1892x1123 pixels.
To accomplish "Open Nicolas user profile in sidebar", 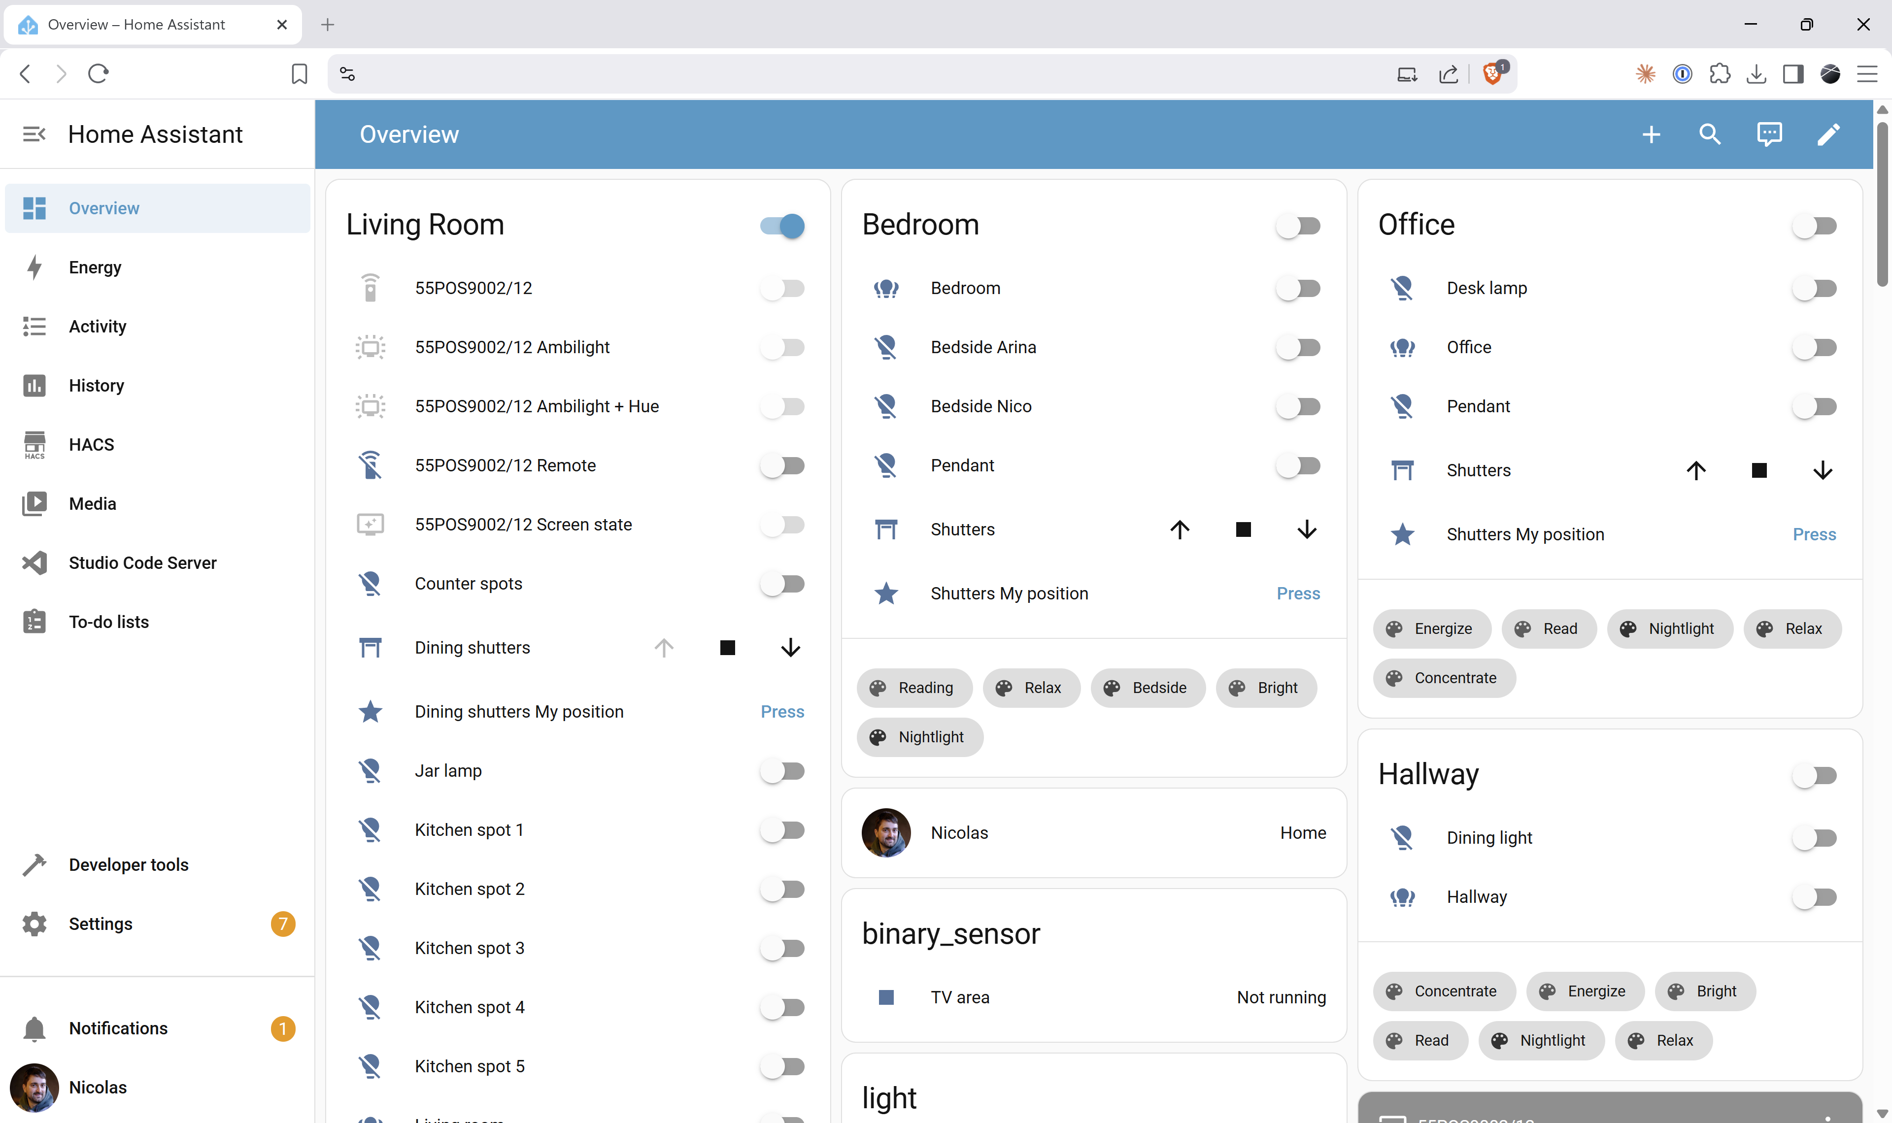I will [x=157, y=1088].
